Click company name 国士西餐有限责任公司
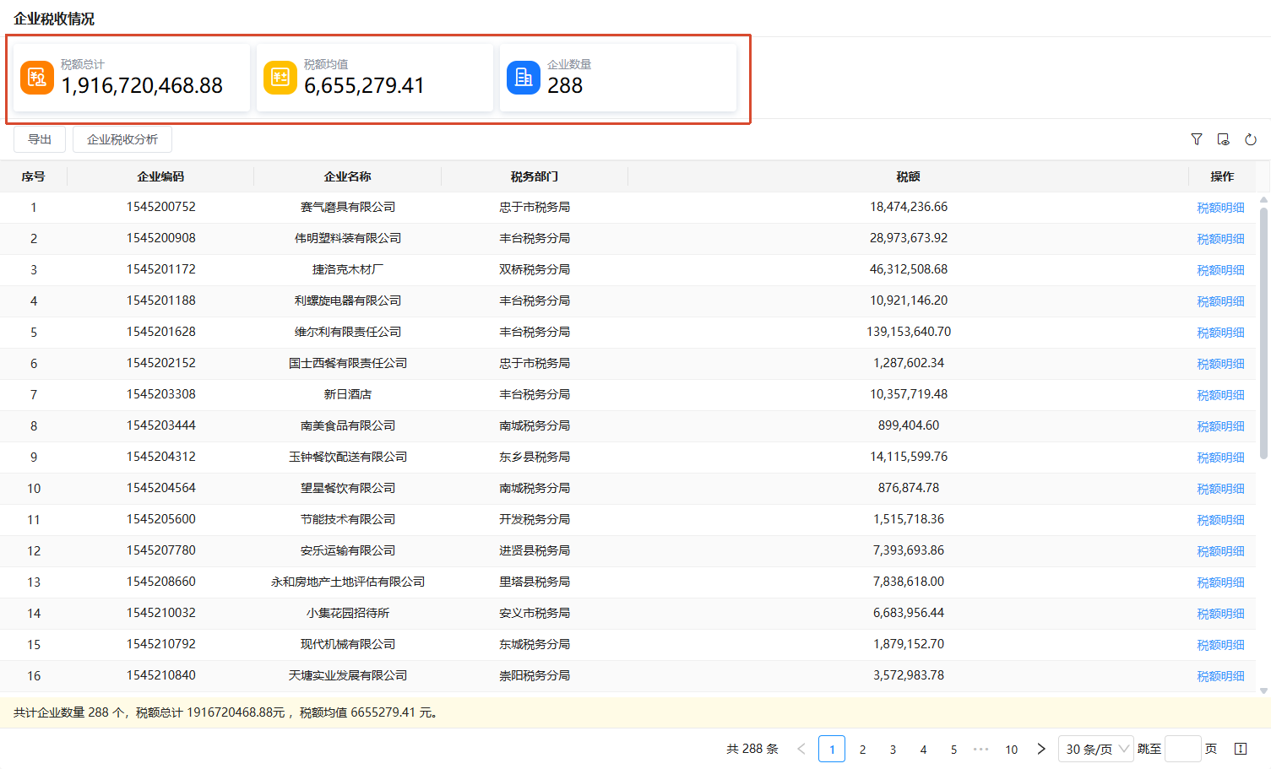The height and width of the screenshot is (769, 1271). point(348,363)
